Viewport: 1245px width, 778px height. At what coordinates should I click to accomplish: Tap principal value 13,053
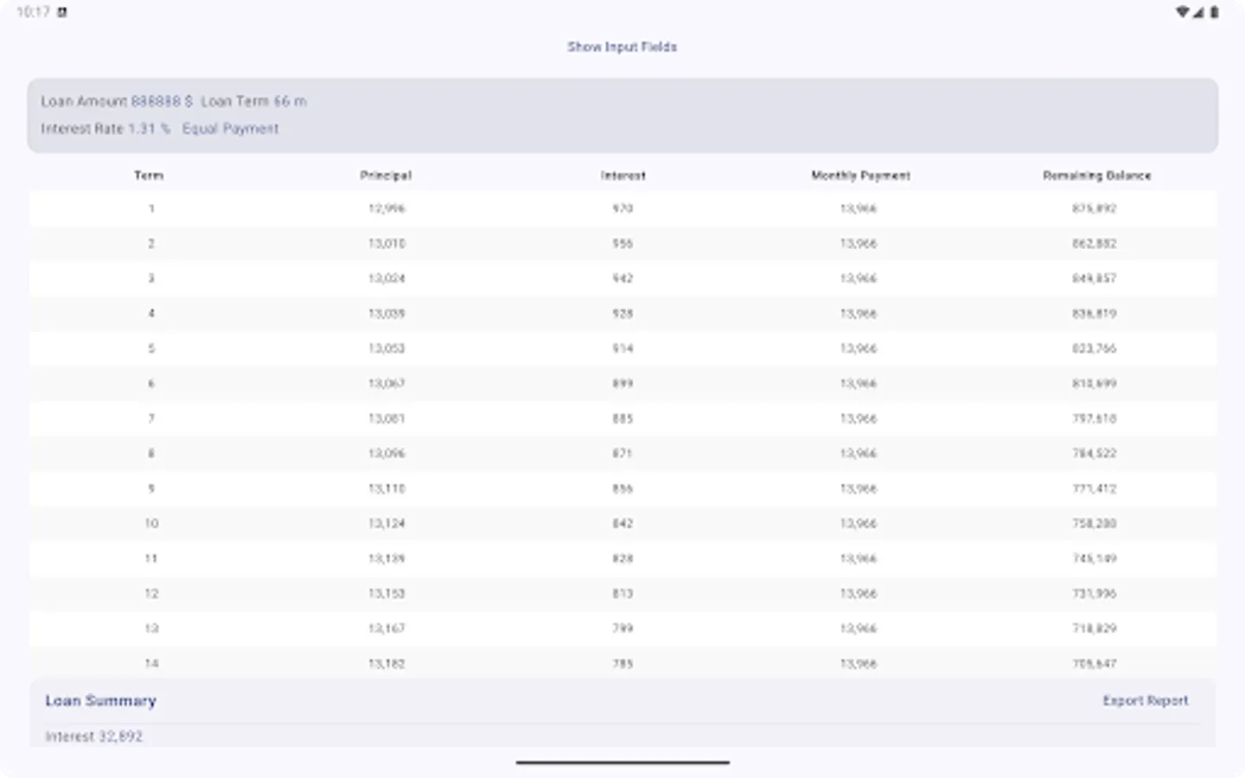point(386,348)
